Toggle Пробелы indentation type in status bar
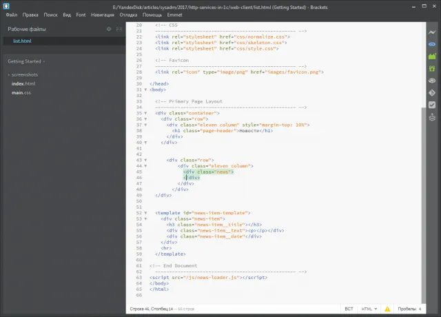The image size is (441, 317). coord(407,309)
